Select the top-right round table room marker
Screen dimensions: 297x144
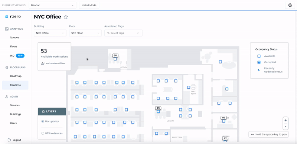(221, 62)
